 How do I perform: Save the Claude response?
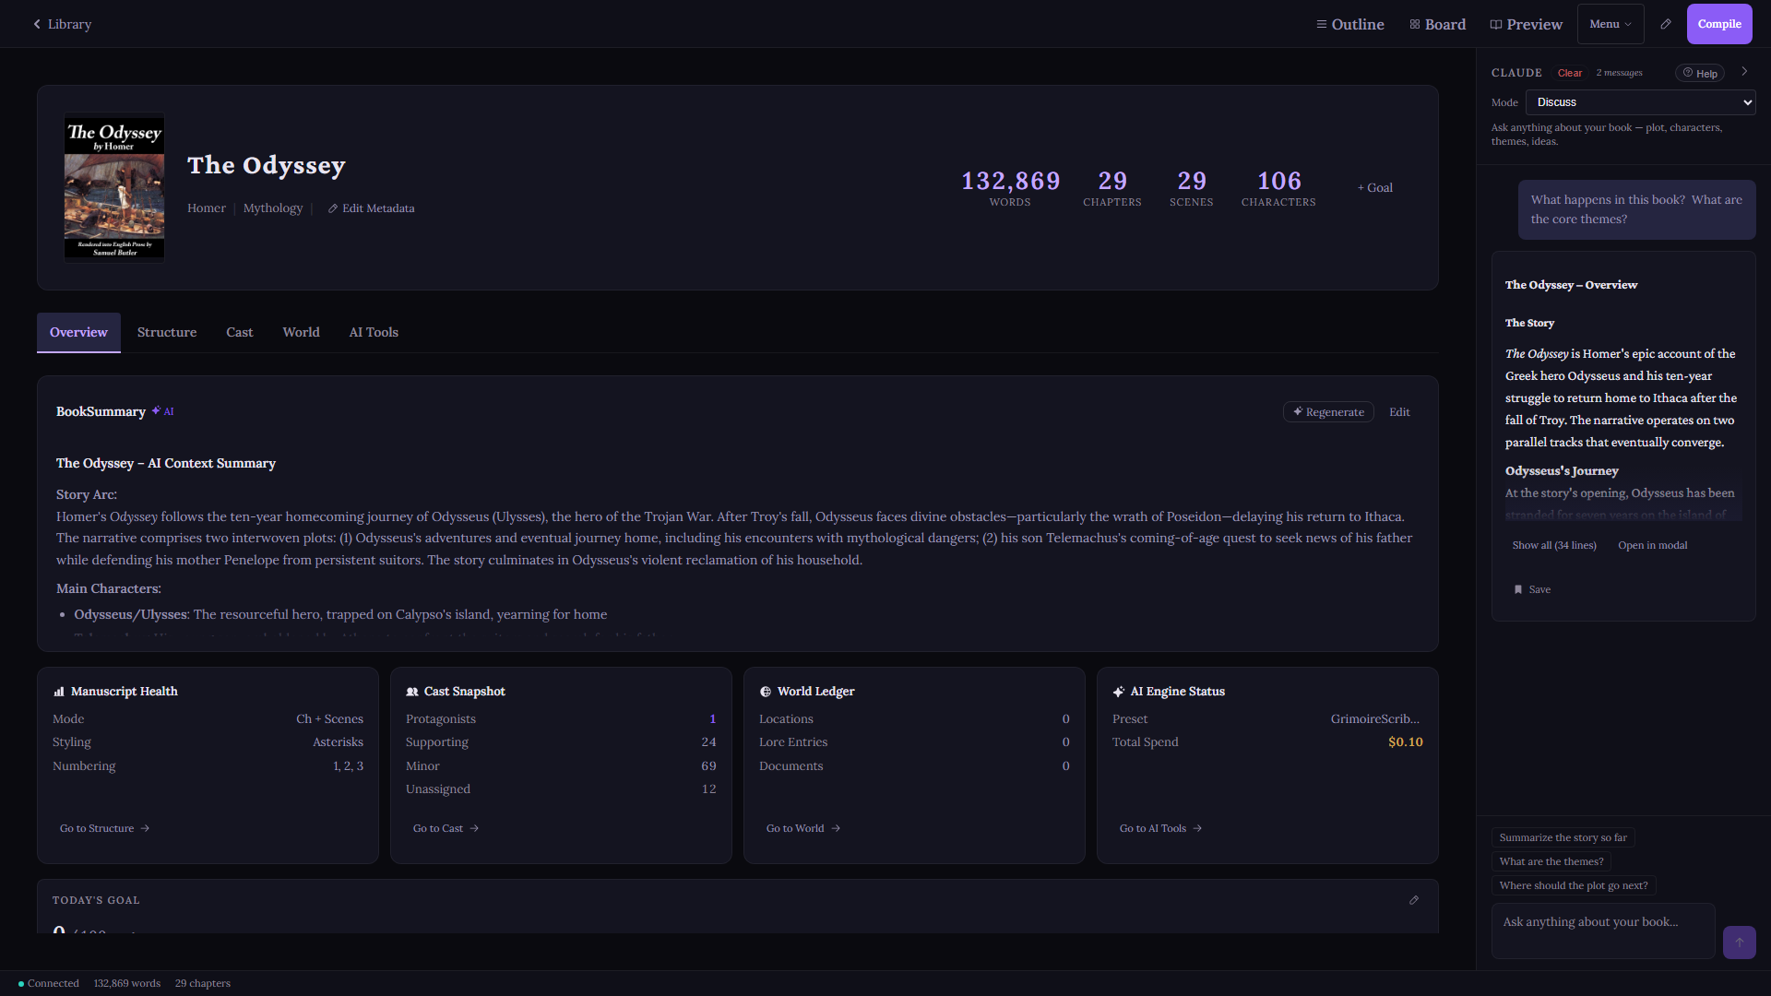point(1532,589)
